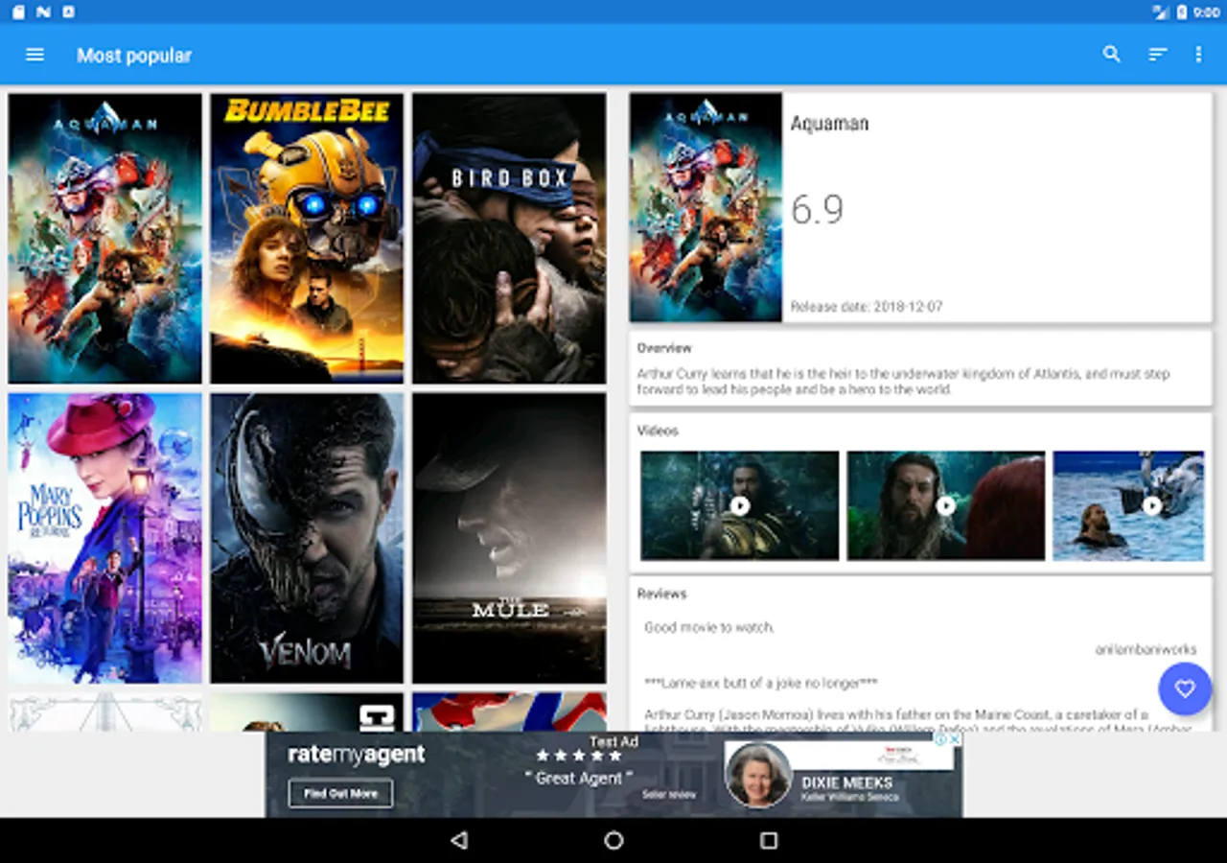Click the Videos heading

[658, 431]
